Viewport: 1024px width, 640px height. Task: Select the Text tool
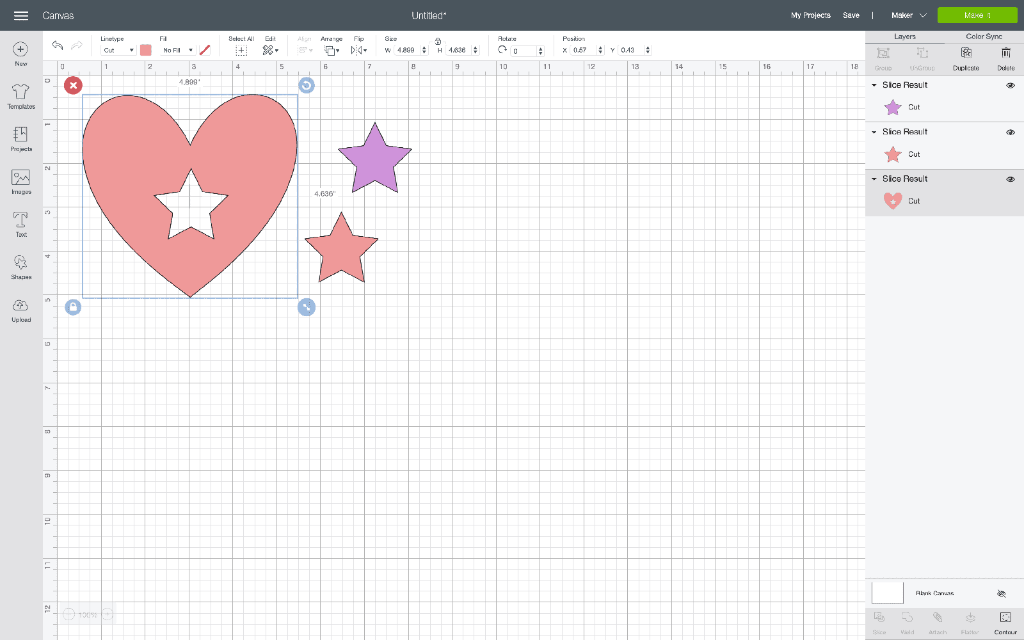[x=21, y=224]
